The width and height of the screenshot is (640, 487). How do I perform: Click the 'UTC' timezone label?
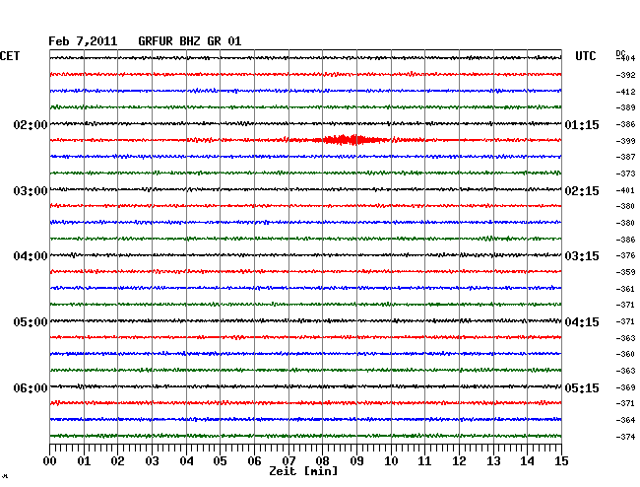pyautogui.click(x=585, y=56)
